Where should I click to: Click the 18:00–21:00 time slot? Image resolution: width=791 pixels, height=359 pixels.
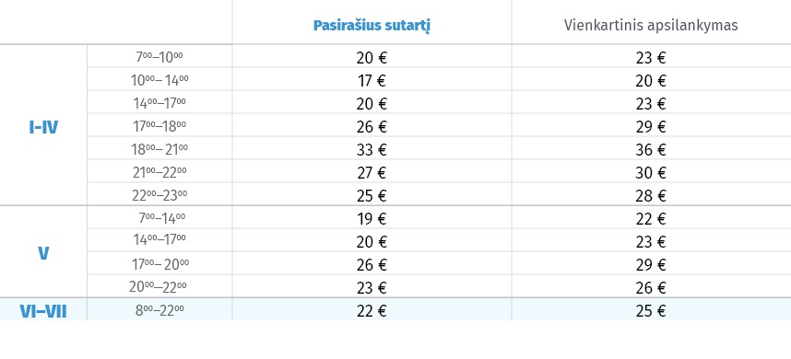[x=159, y=149]
